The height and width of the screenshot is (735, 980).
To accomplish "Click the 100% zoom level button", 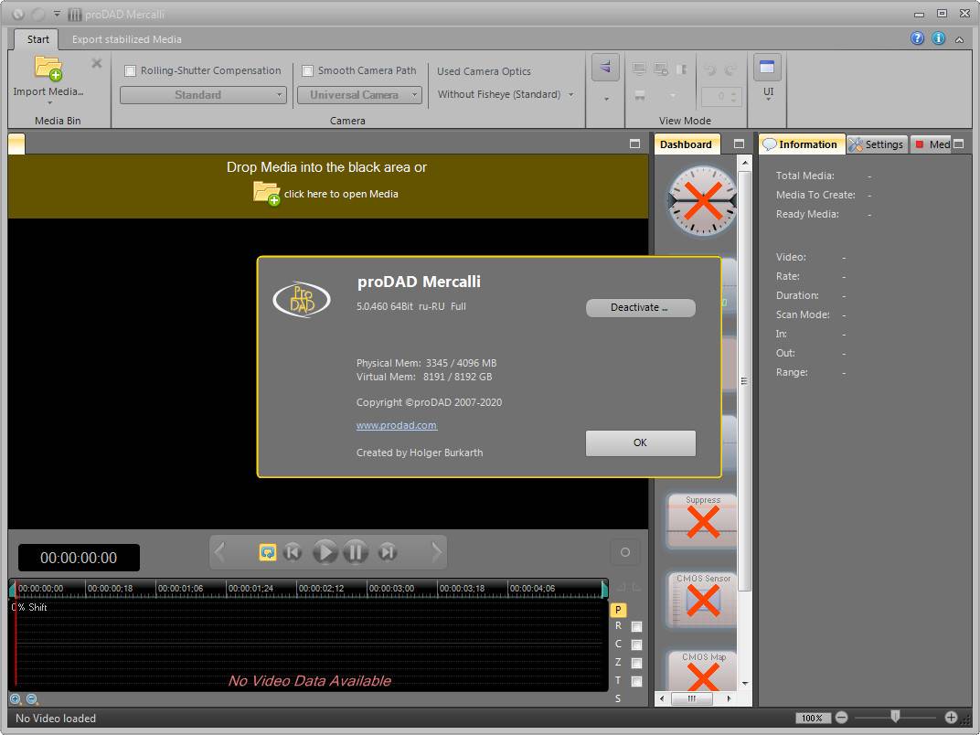I will click(812, 719).
